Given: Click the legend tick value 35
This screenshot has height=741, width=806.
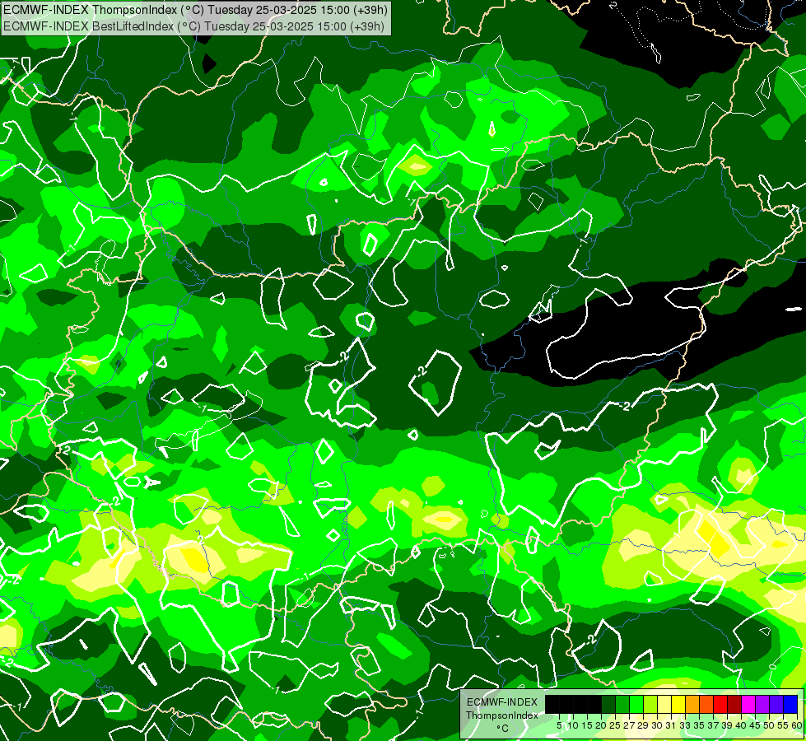Looking at the screenshot, I should point(699,725).
